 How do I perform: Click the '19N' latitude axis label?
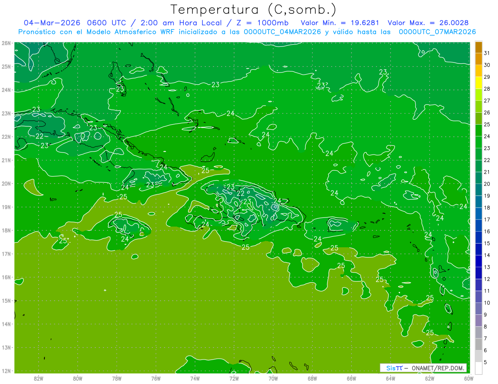pos(6,207)
